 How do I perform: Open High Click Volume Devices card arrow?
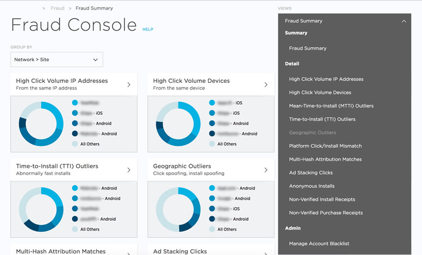point(266,85)
